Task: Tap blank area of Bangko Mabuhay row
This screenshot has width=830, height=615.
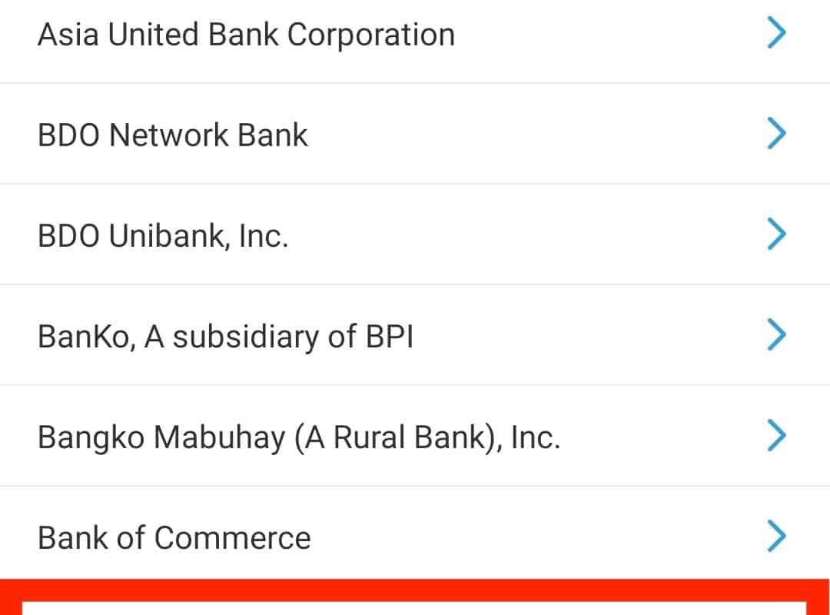Action: [661, 437]
